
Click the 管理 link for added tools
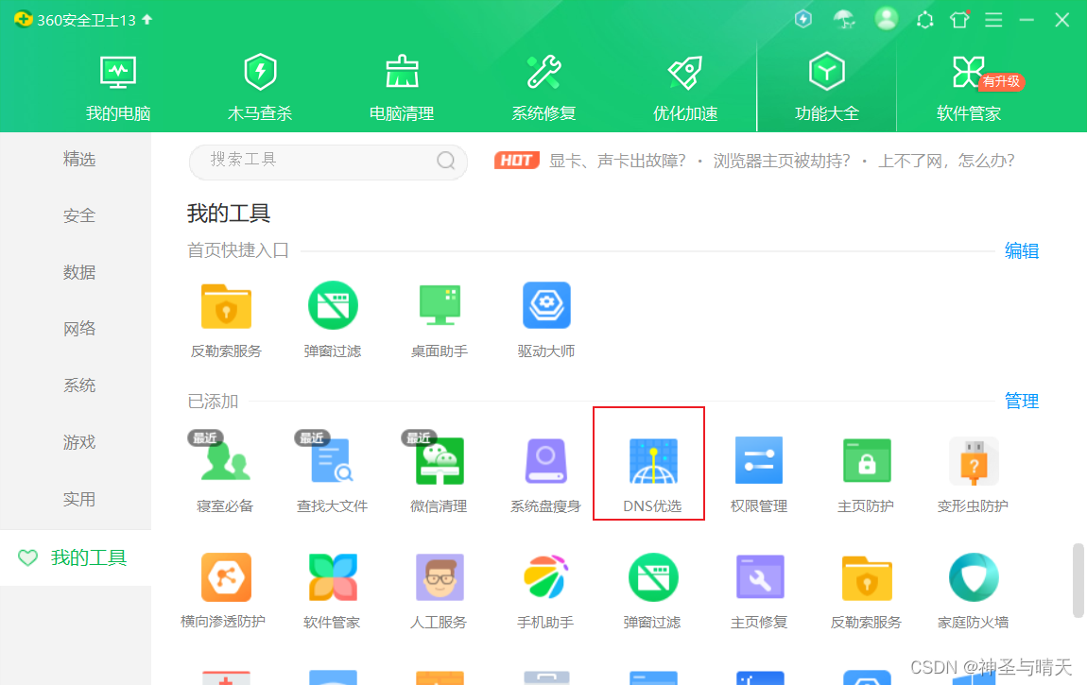(1021, 402)
